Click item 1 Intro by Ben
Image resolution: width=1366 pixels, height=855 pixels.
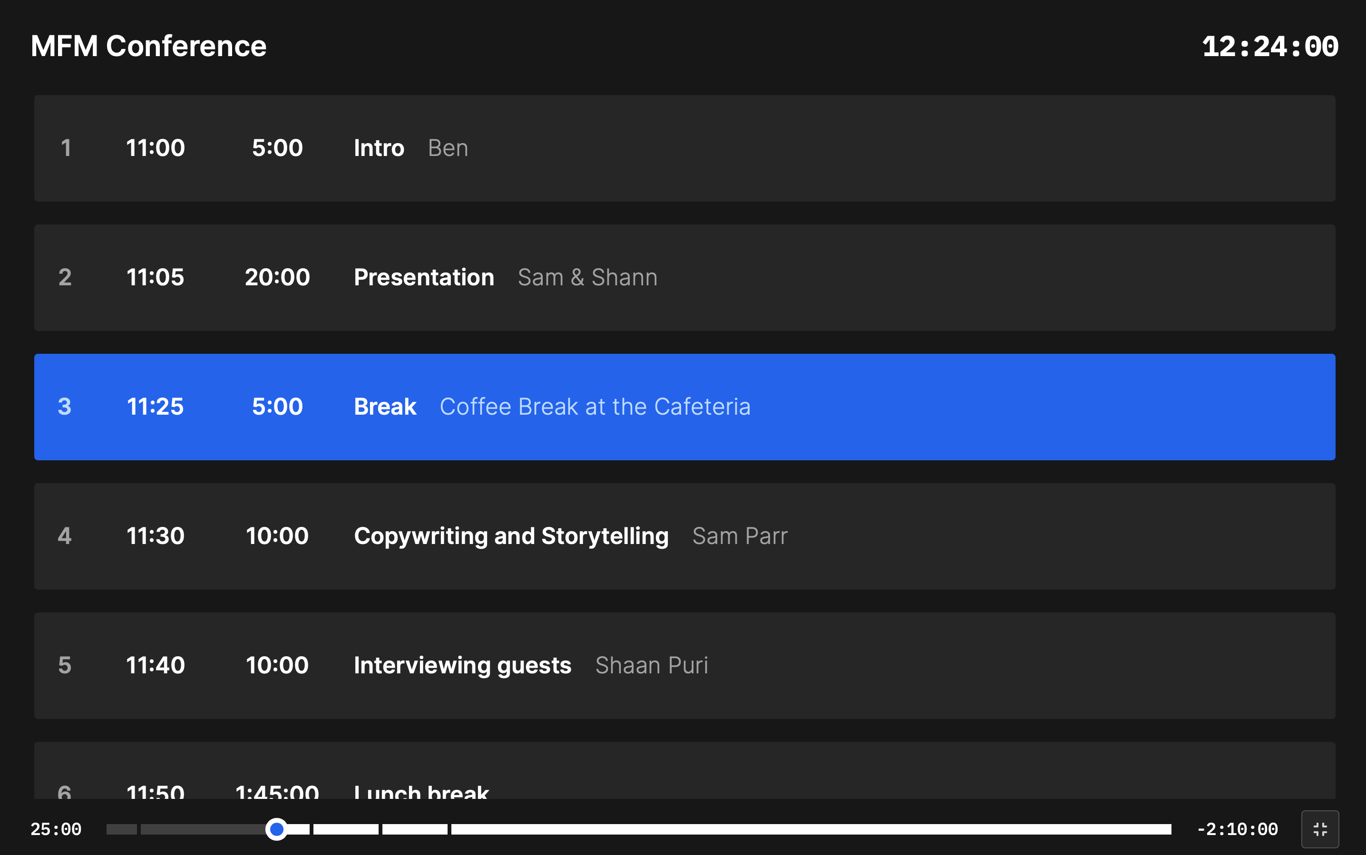coord(684,148)
